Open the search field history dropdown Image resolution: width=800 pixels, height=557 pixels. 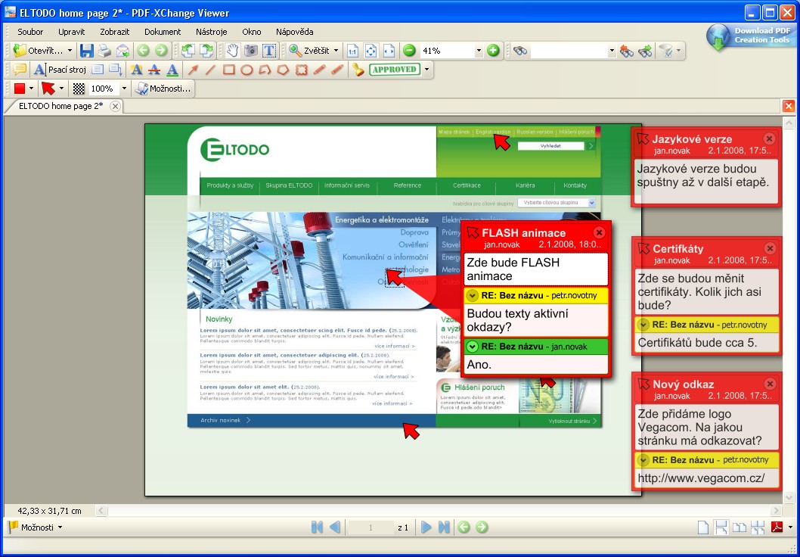tap(612, 51)
